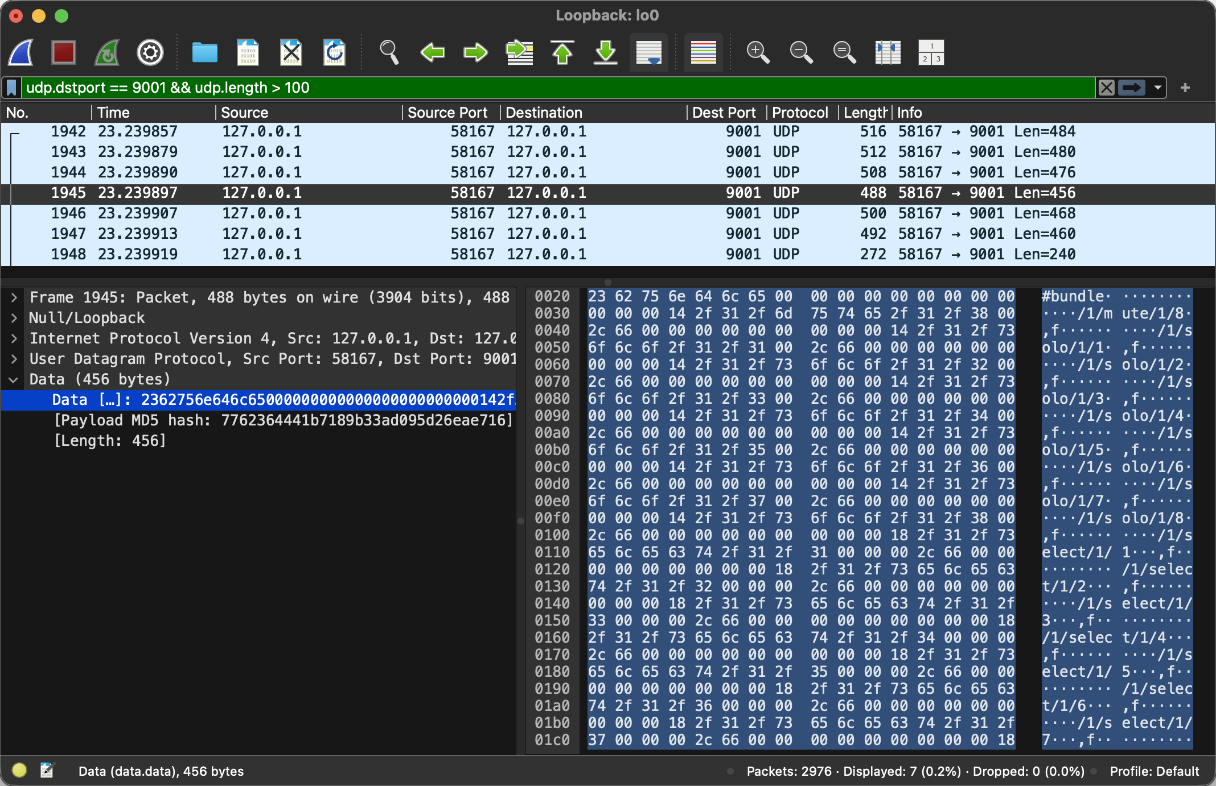Open the display filter bookmark menu

11,88
